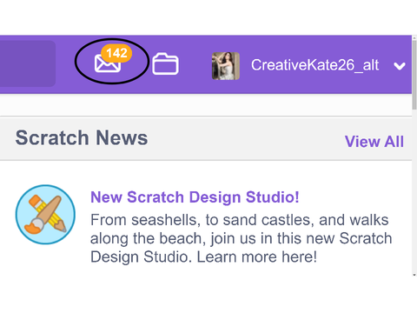Click the page scrollbar thumb

click(x=414, y=75)
